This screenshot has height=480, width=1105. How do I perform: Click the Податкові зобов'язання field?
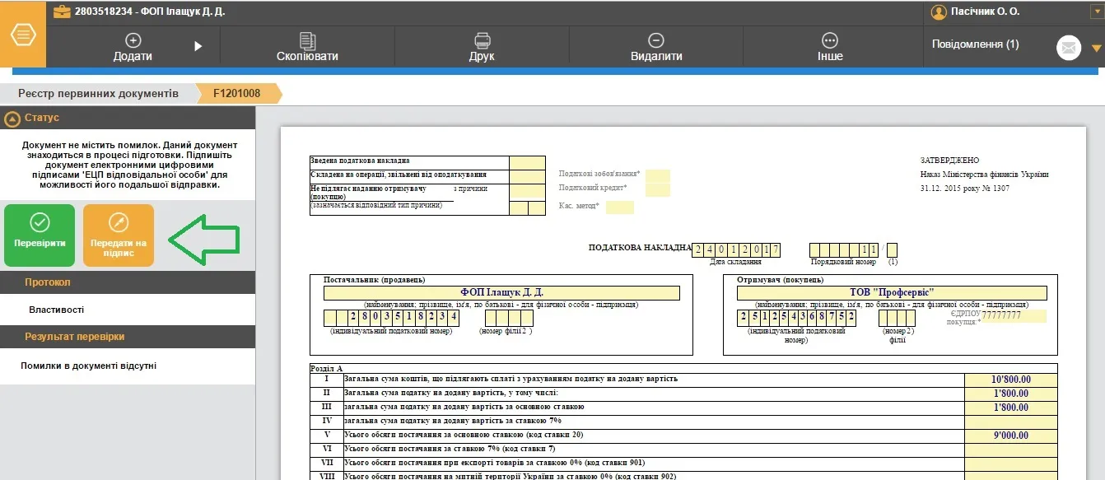coord(658,175)
